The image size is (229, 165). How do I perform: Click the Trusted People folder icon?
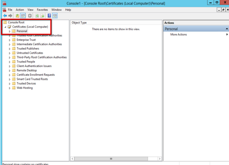(14, 62)
